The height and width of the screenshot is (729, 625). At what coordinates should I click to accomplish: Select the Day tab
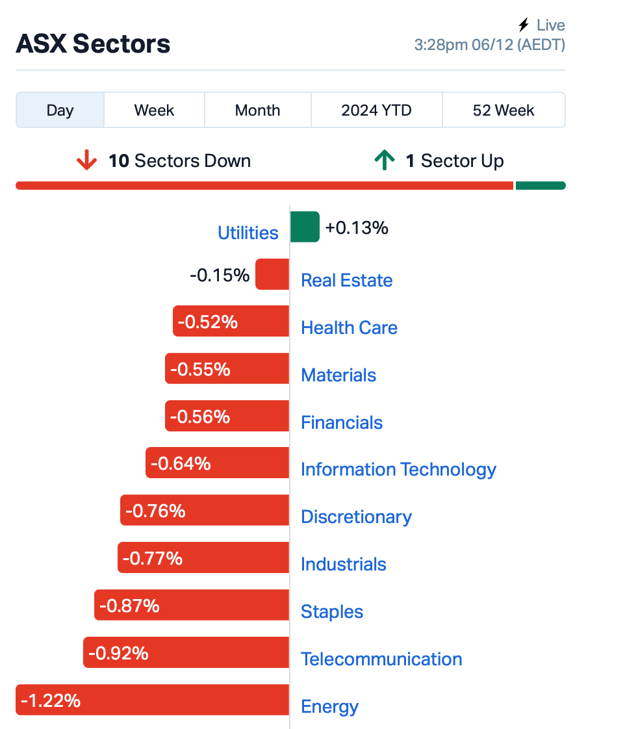pos(60,110)
